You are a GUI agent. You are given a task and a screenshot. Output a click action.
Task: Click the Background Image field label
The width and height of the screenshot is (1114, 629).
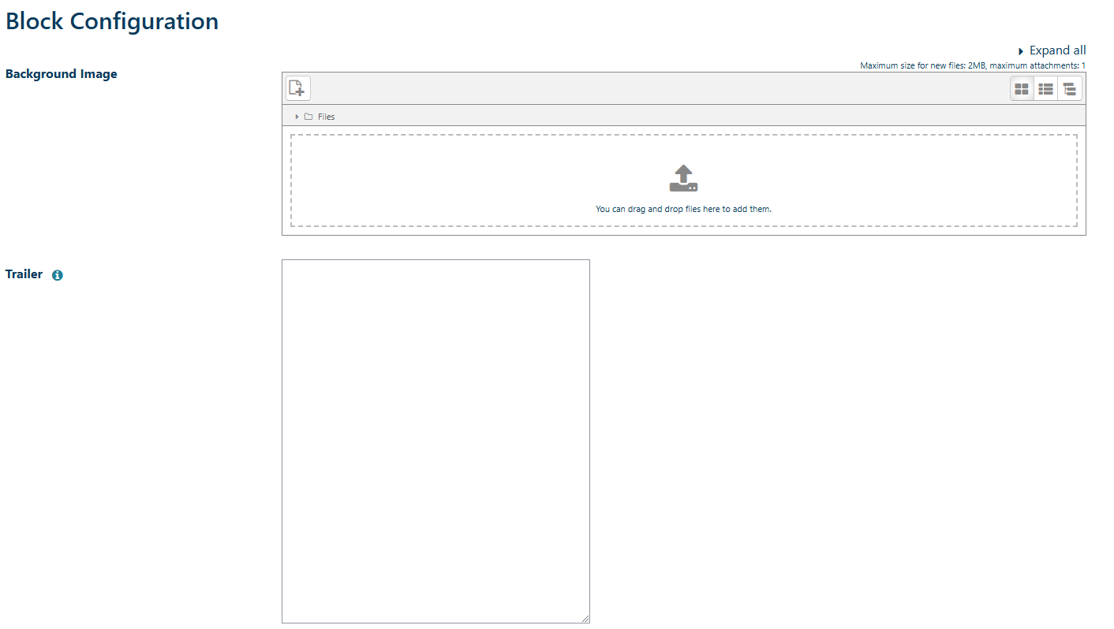pyautogui.click(x=61, y=73)
